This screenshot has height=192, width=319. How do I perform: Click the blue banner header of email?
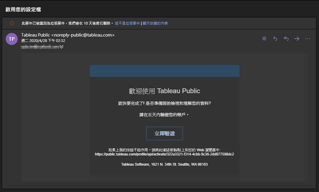pos(165,71)
